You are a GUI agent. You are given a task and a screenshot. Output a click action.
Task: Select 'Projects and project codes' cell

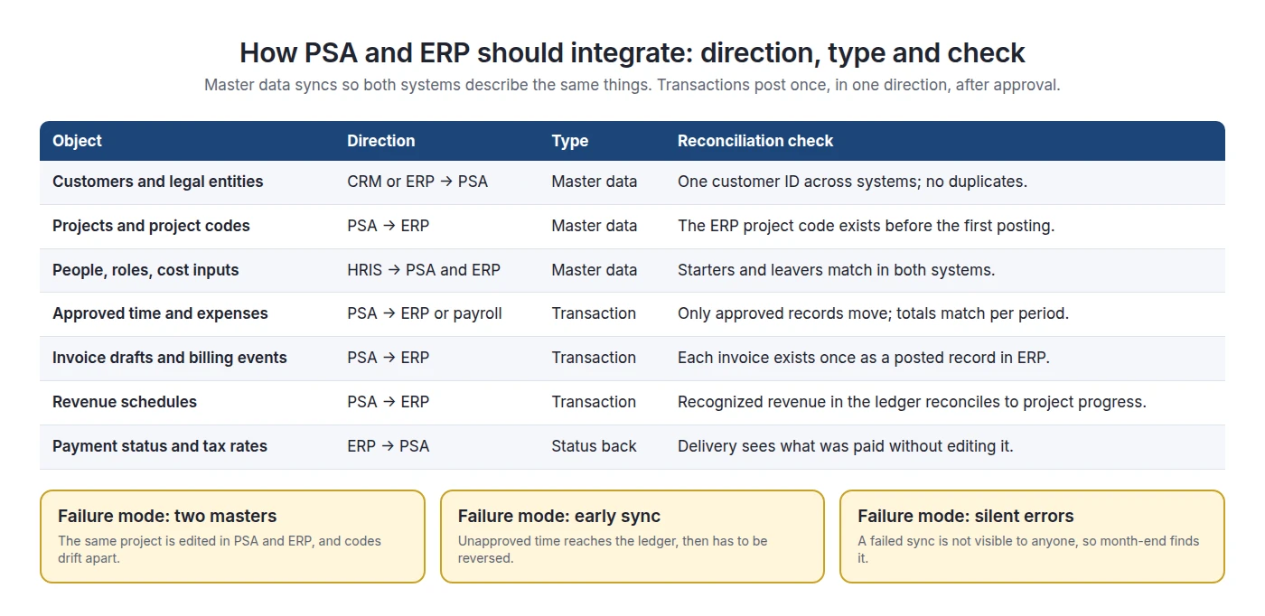[151, 226]
